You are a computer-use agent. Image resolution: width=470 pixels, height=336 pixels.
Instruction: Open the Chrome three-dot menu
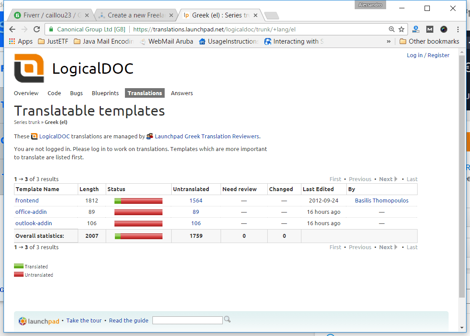pos(458,29)
